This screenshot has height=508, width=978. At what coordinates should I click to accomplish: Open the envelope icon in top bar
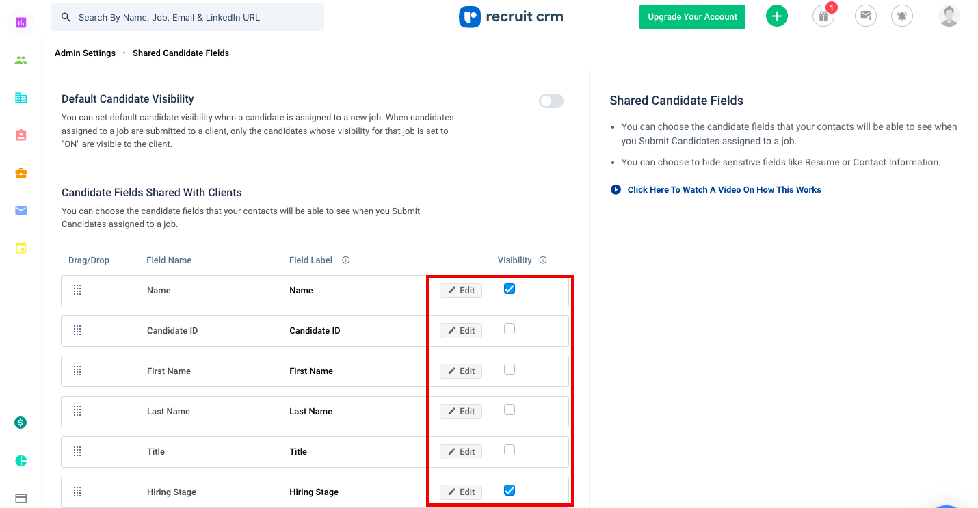click(x=866, y=16)
